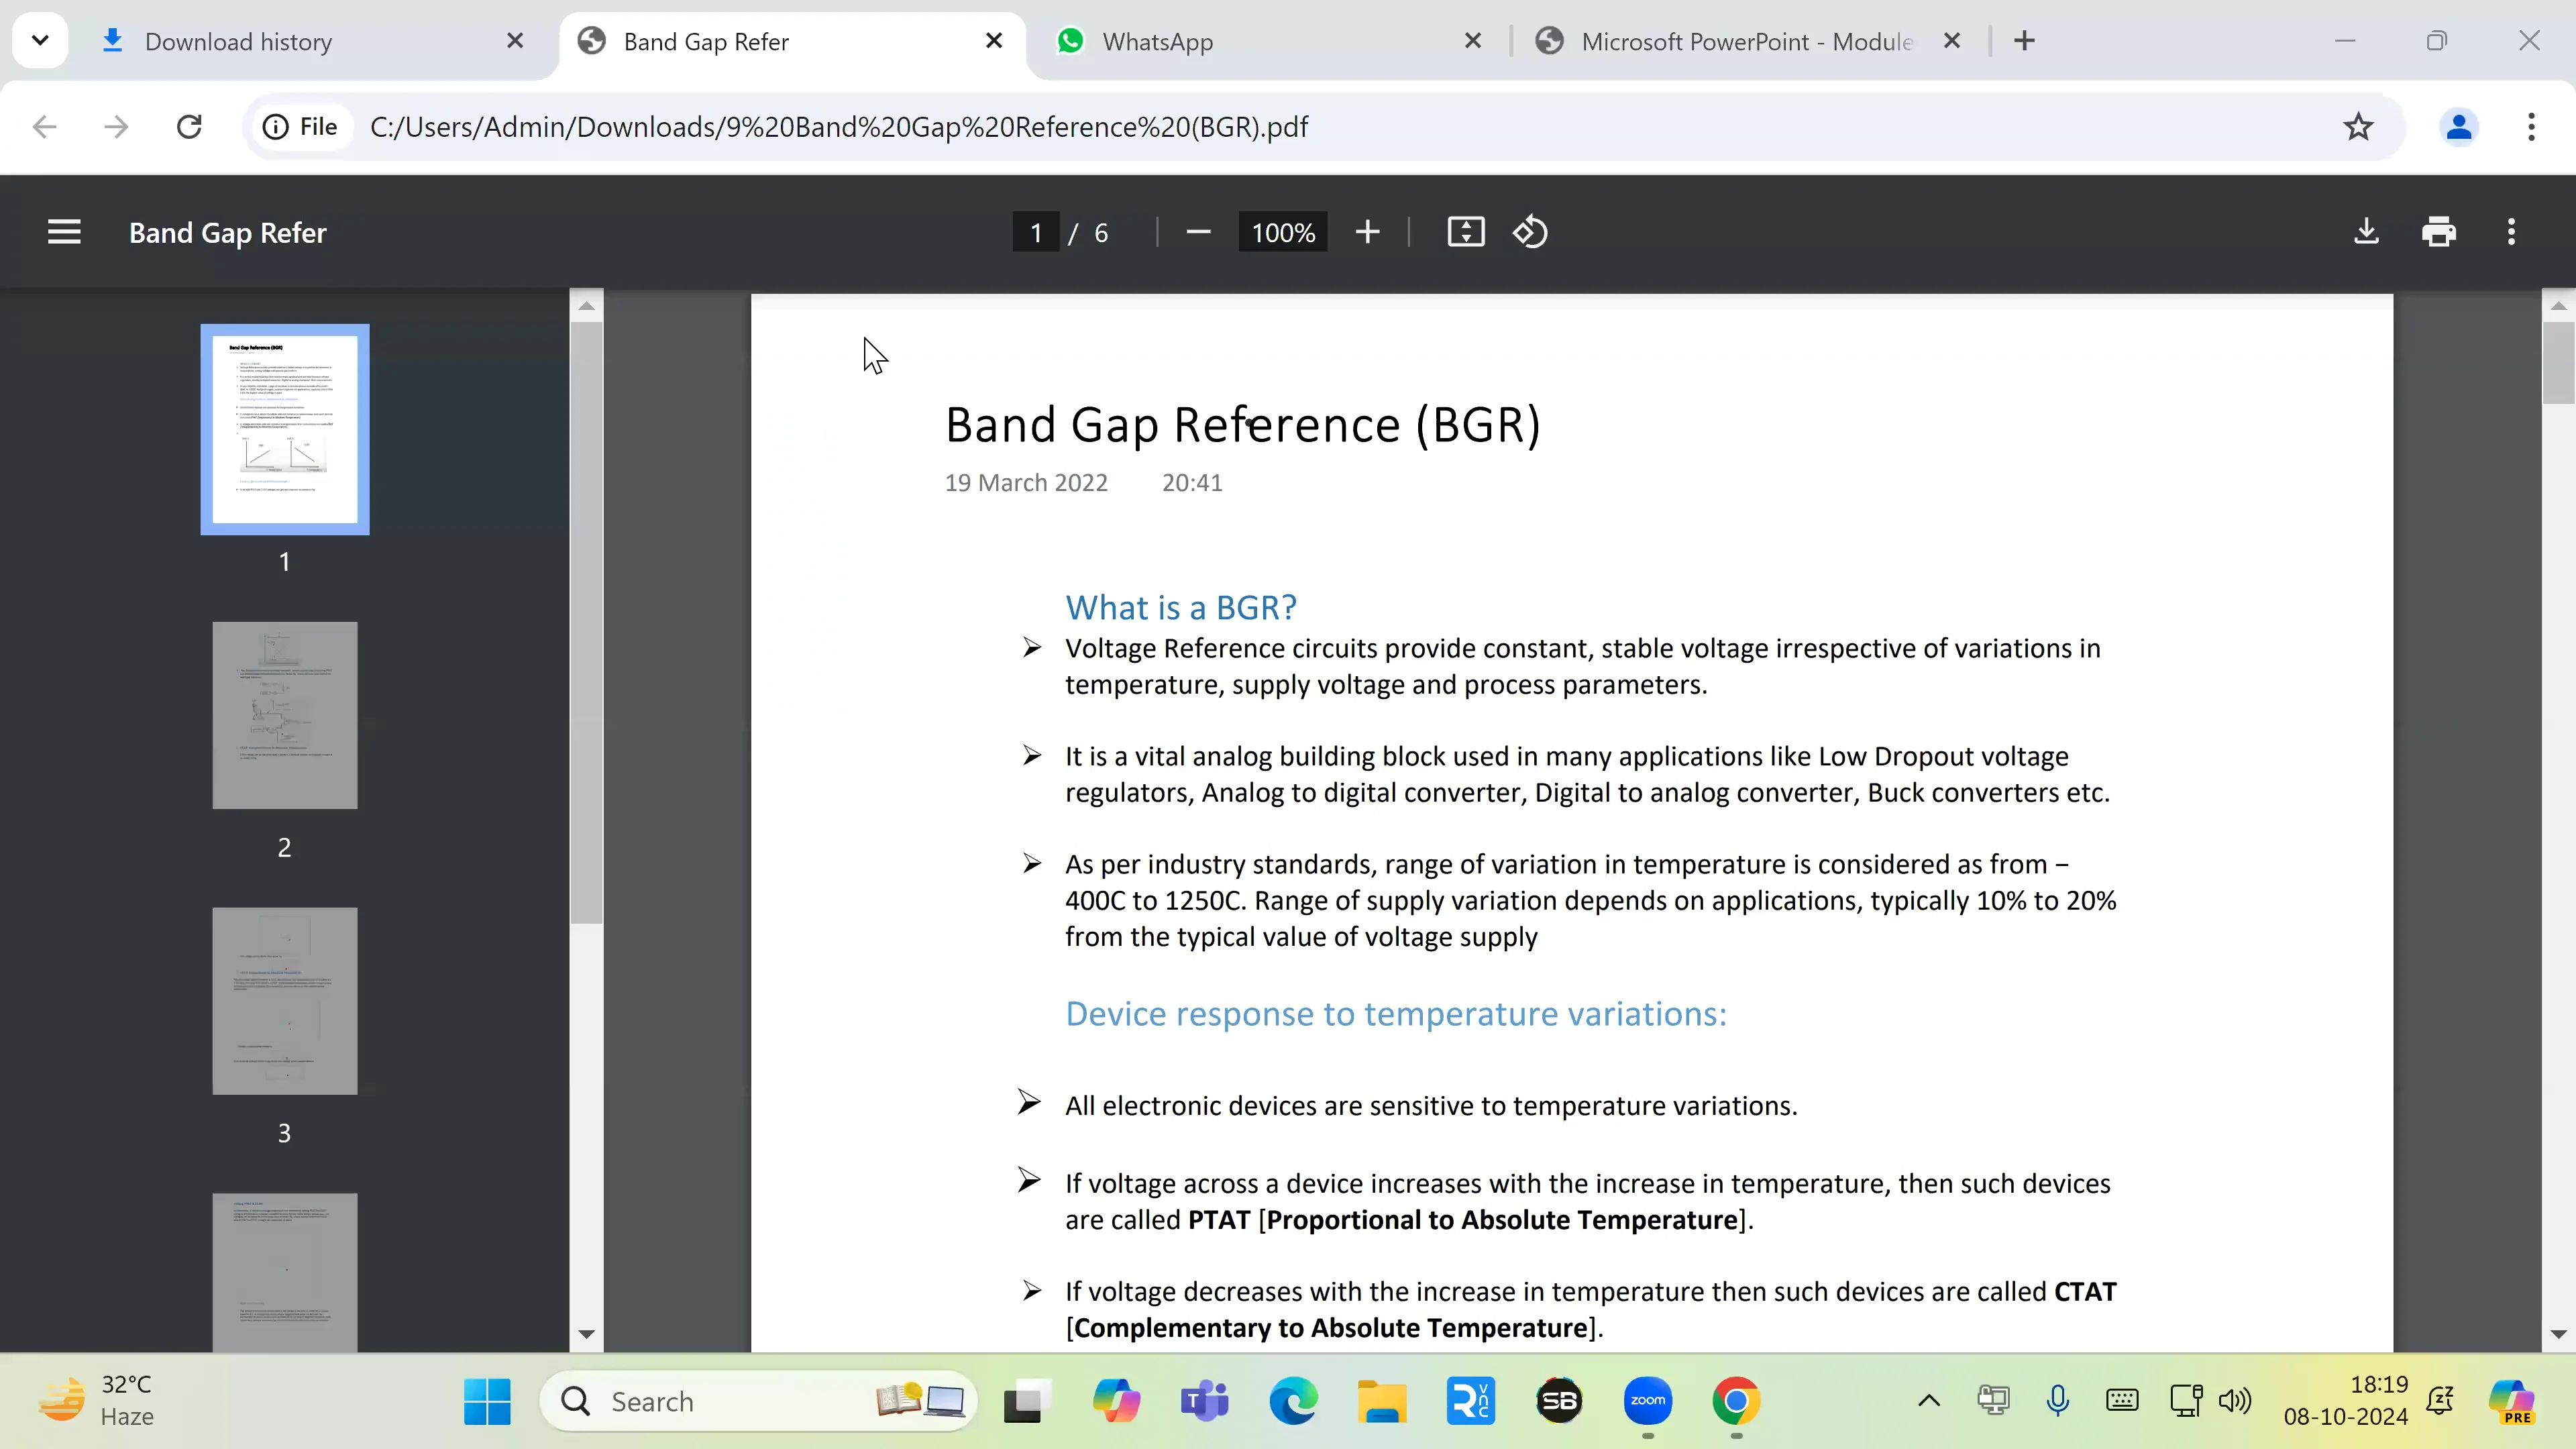Bookmark this page with star icon
Viewport: 2576px width, 1449px height.
click(2358, 127)
